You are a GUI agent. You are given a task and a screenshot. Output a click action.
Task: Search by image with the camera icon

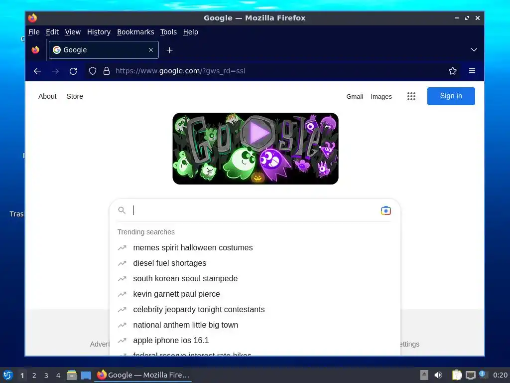(386, 211)
